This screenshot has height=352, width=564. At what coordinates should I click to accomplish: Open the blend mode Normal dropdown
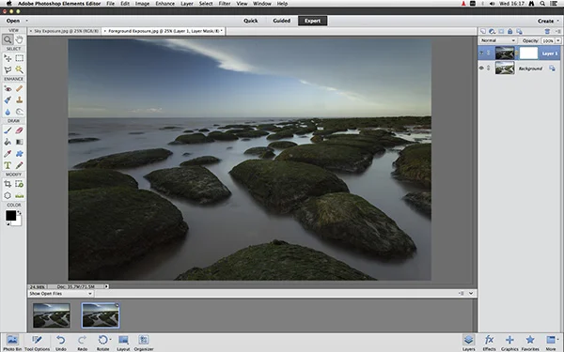[498, 40]
